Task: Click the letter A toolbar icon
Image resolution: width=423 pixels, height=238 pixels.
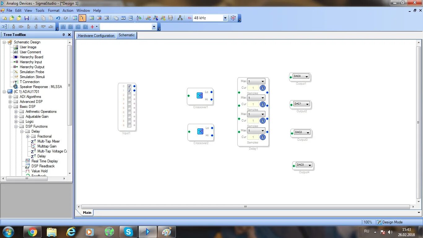Action: [63, 27]
